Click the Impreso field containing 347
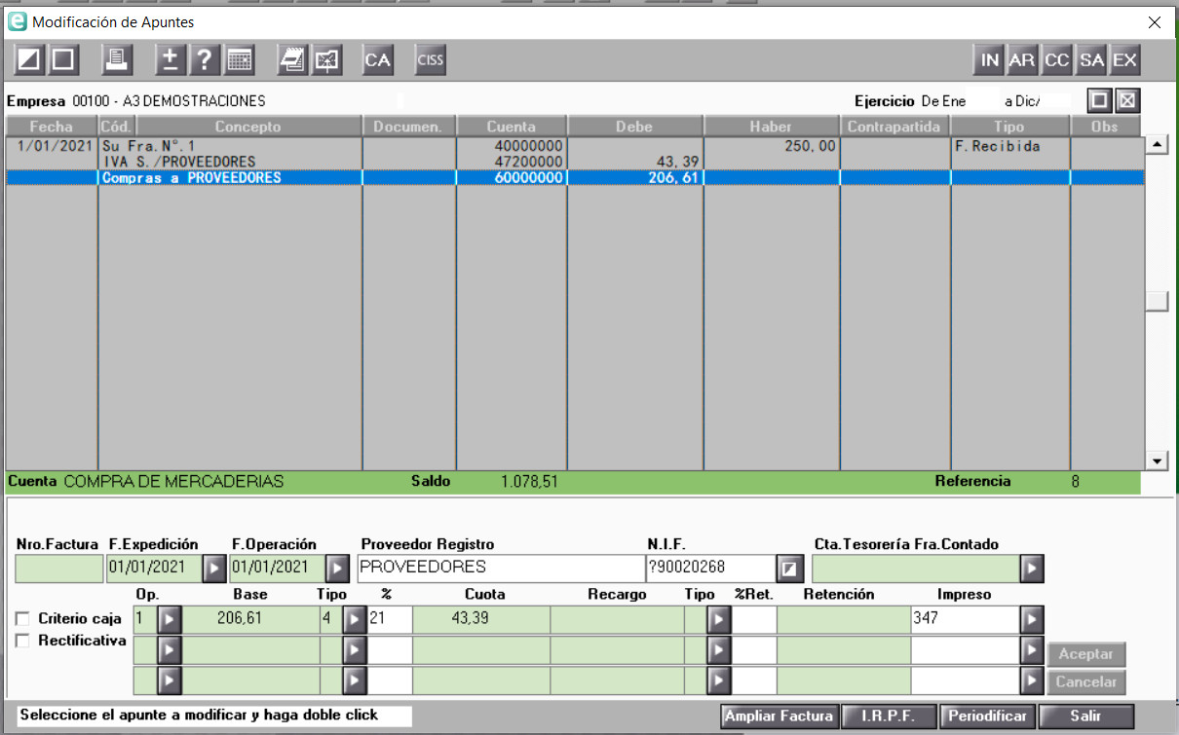This screenshot has width=1179, height=735. pyautogui.click(x=965, y=618)
